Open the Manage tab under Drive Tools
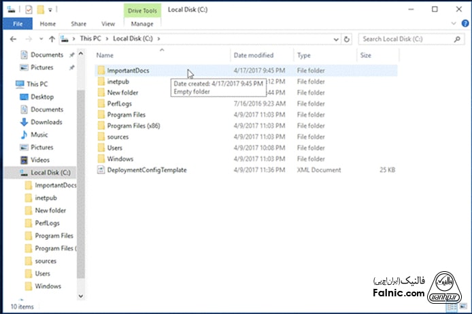This screenshot has width=472, height=314. click(141, 24)
